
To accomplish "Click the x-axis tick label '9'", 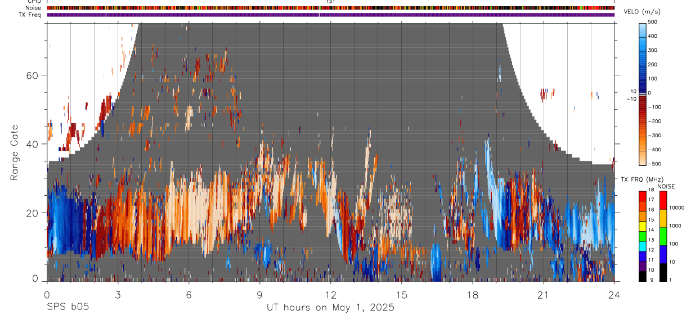I will click(x=259, y=295).
